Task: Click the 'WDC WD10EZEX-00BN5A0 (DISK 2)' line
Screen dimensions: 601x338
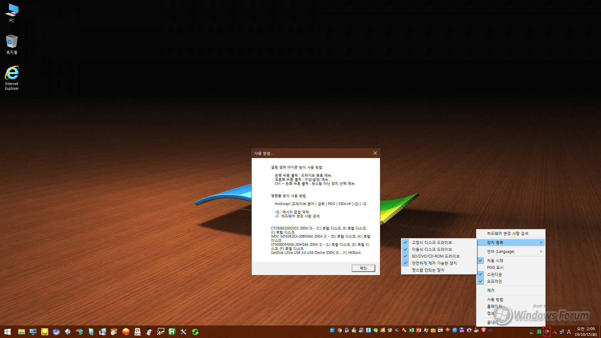Action: coord(321,238)
